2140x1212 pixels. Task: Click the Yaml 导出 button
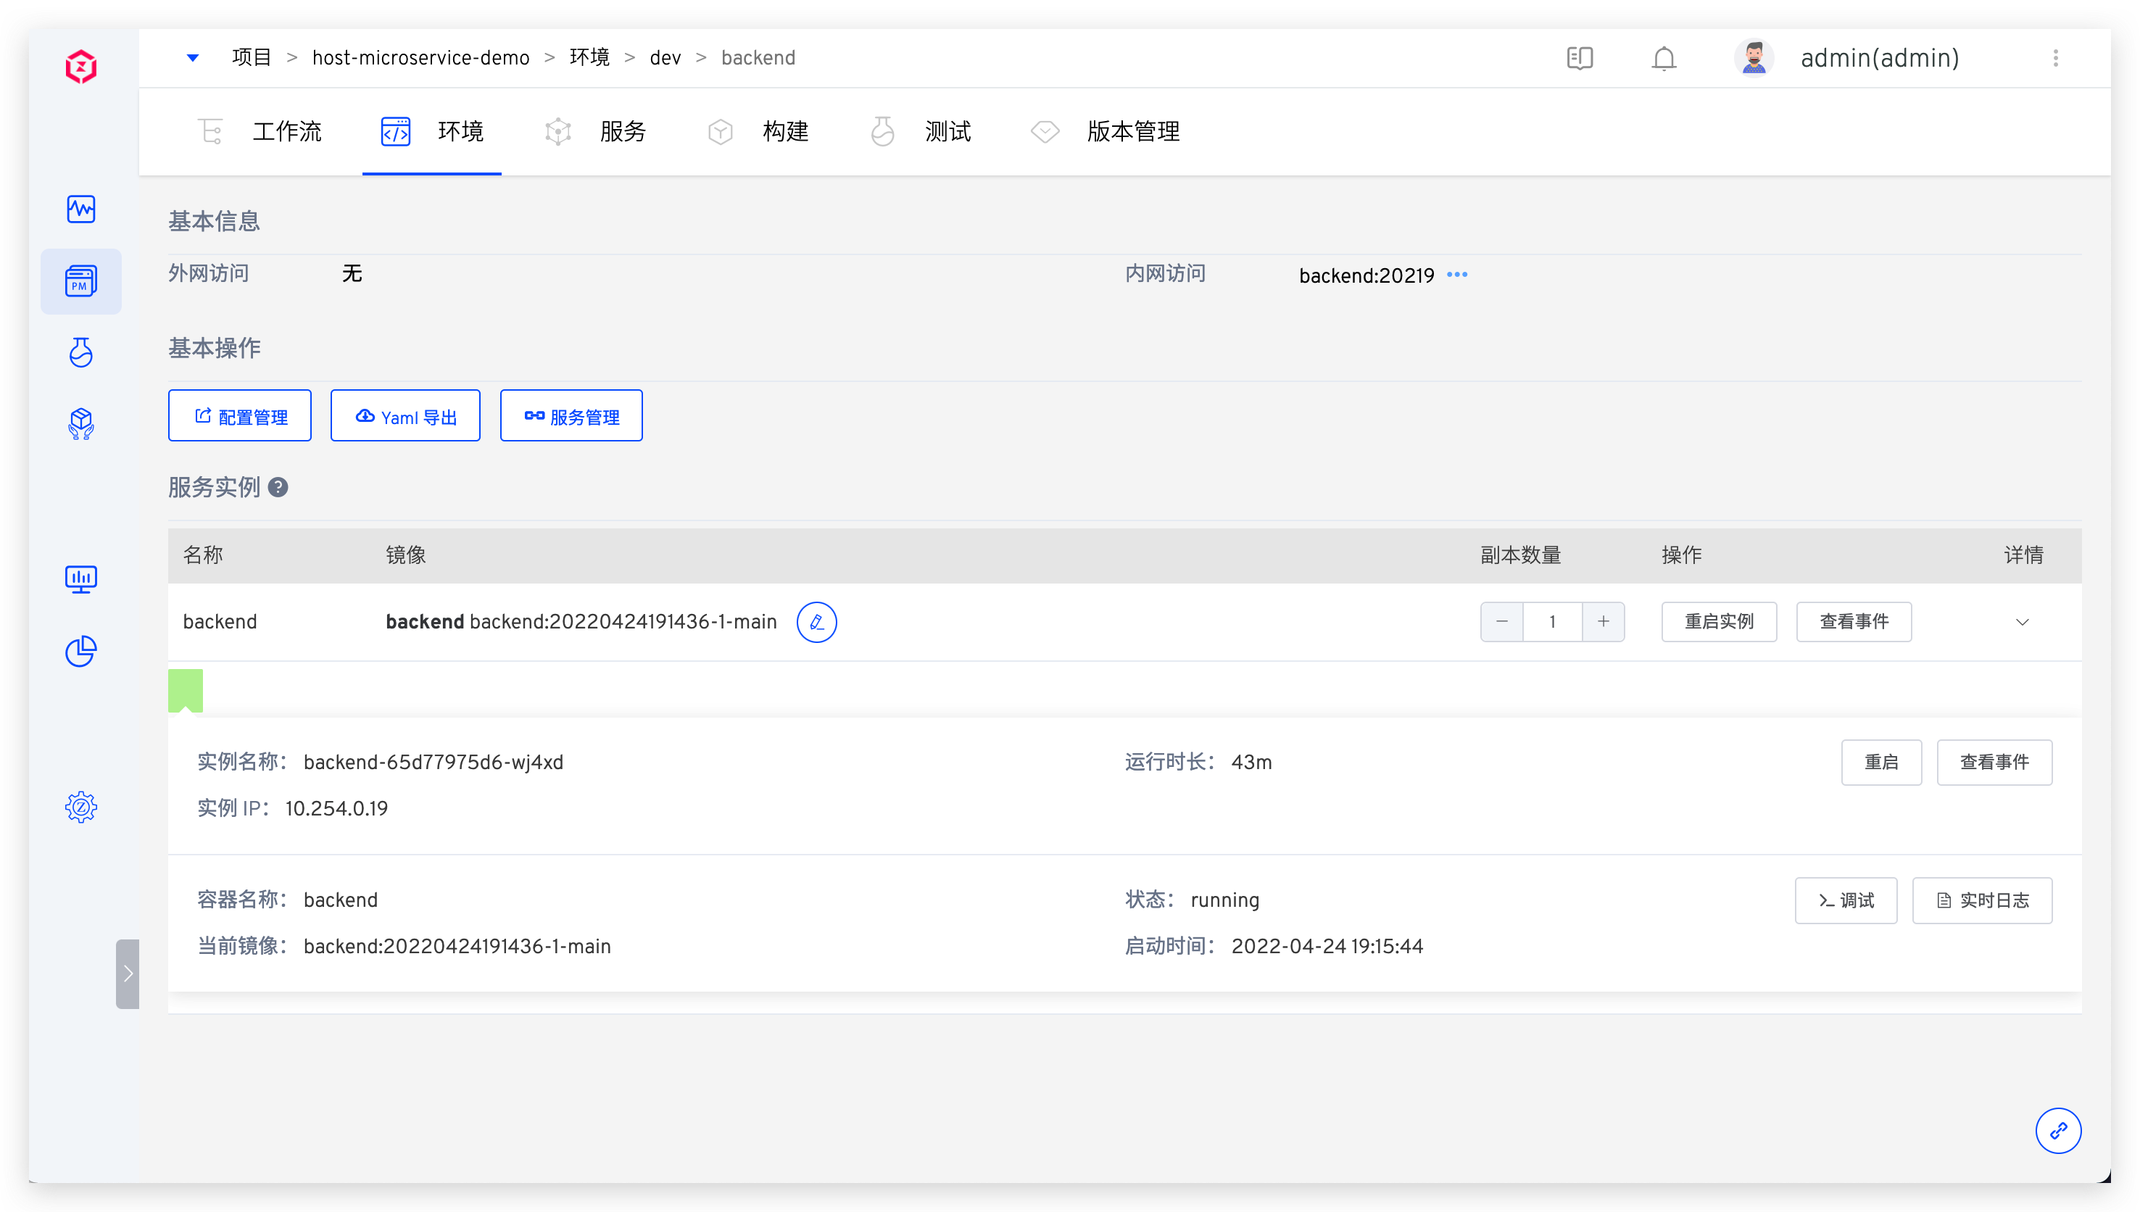click(405, 416)
